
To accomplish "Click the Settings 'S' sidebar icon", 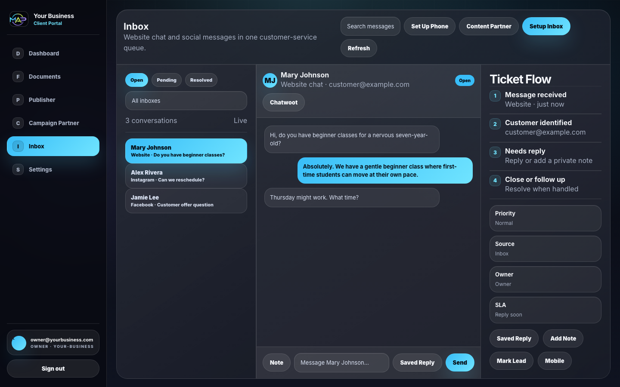I will click(x=18, y=169).
